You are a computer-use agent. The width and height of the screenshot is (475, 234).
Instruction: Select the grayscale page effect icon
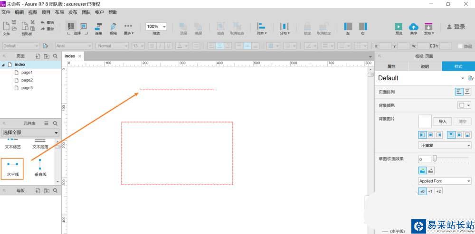click(430, 171)
